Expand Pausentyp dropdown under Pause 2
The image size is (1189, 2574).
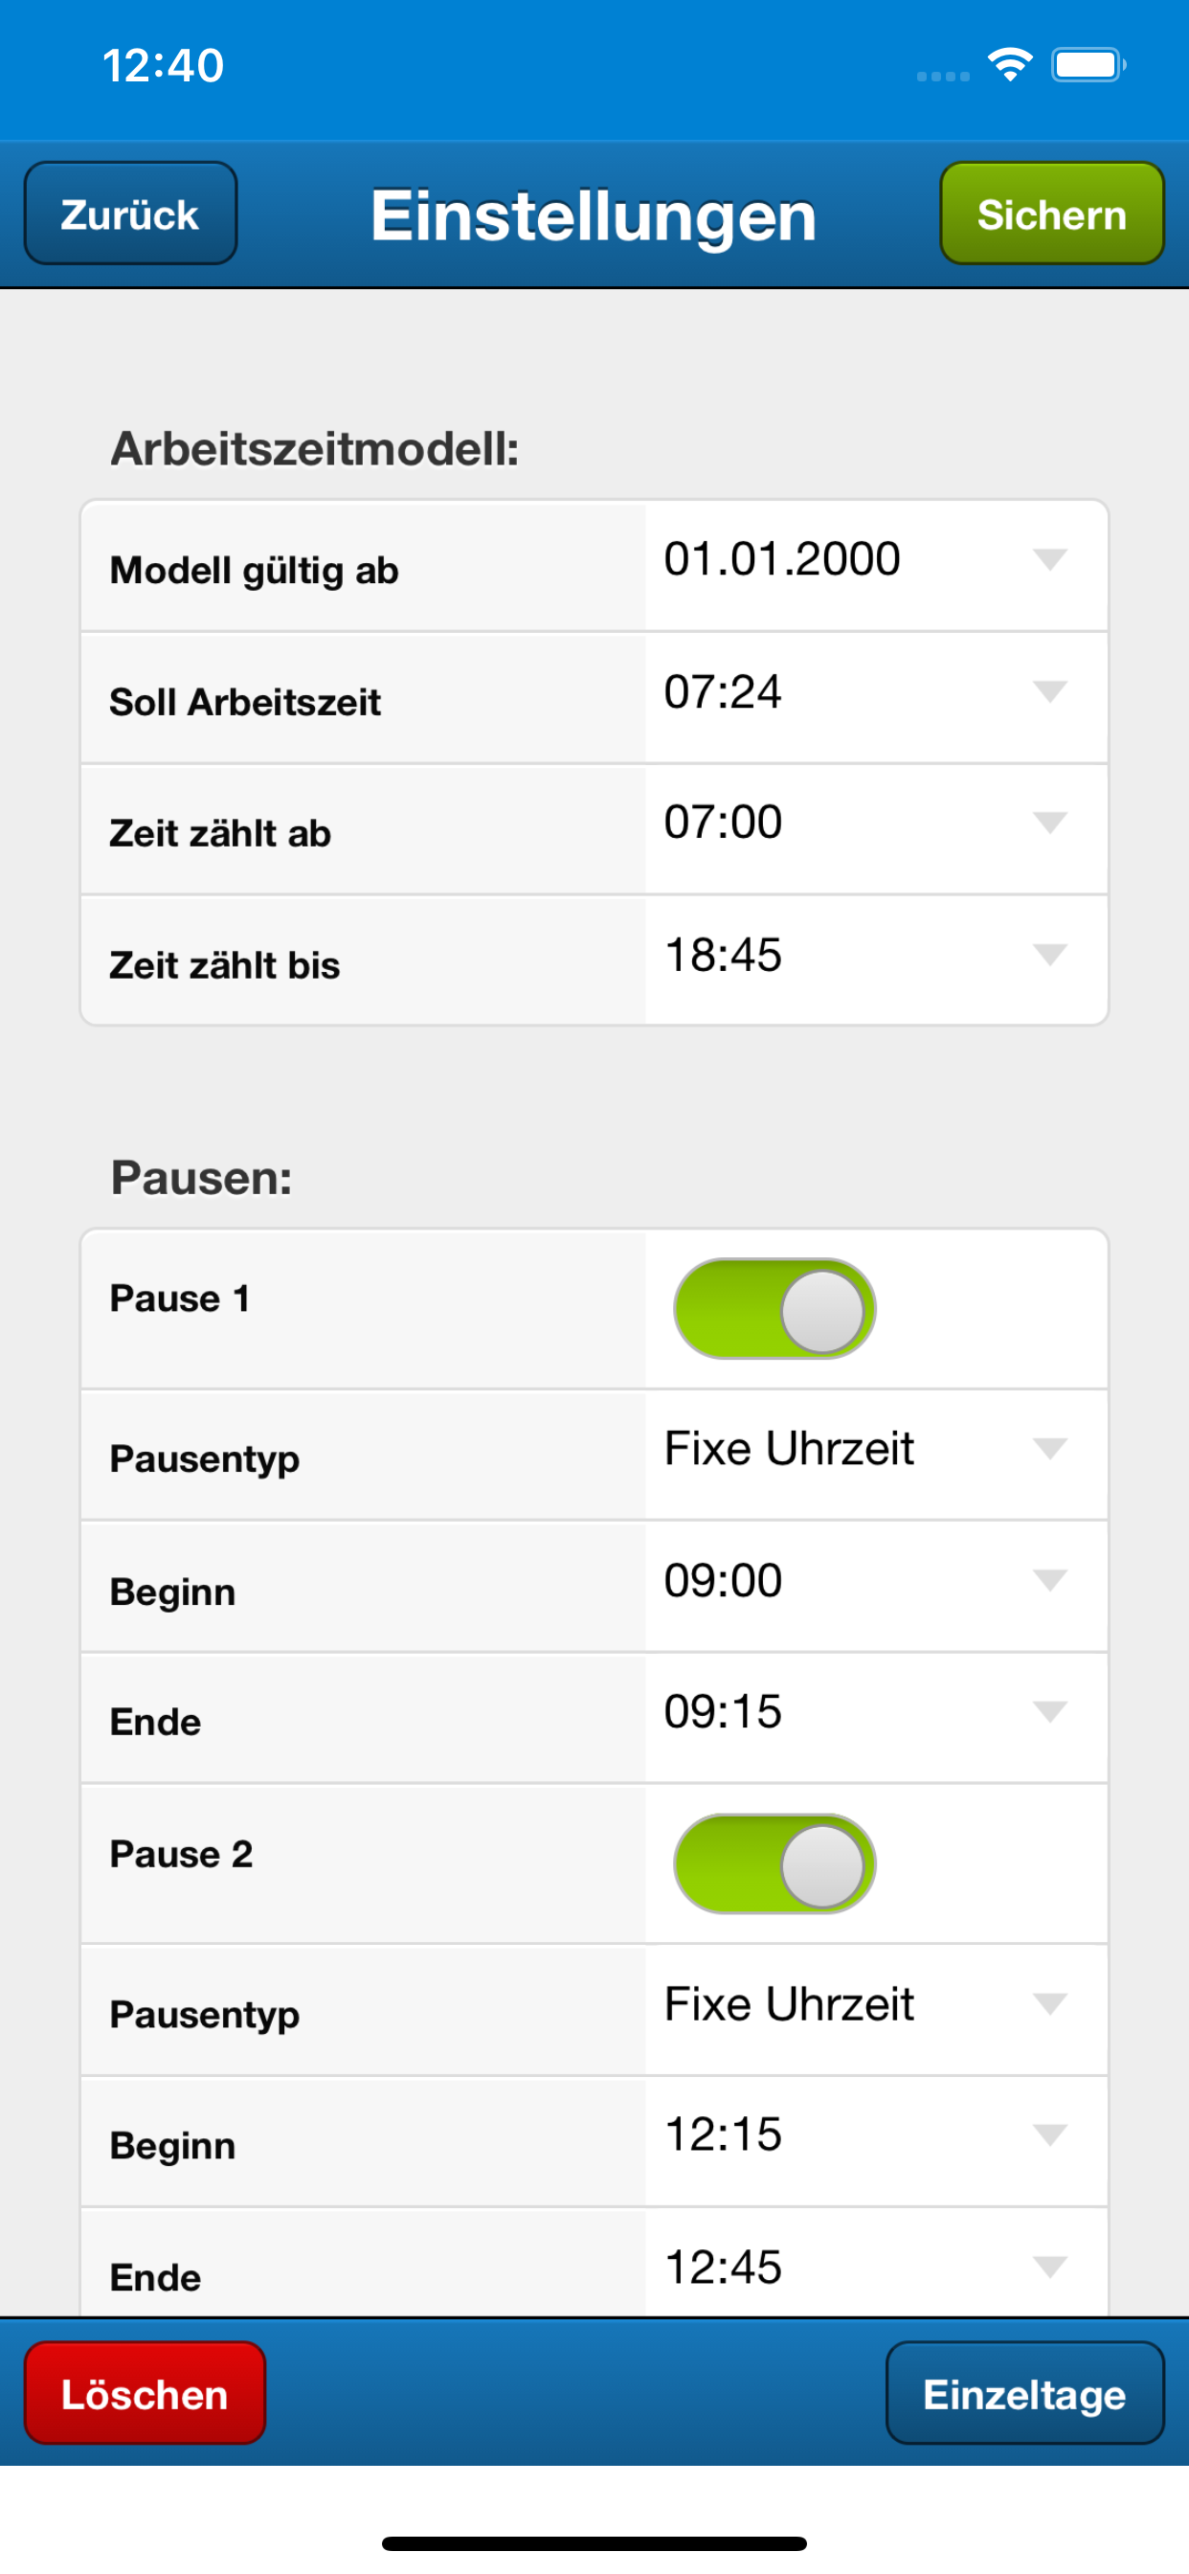click(876, 2009)
